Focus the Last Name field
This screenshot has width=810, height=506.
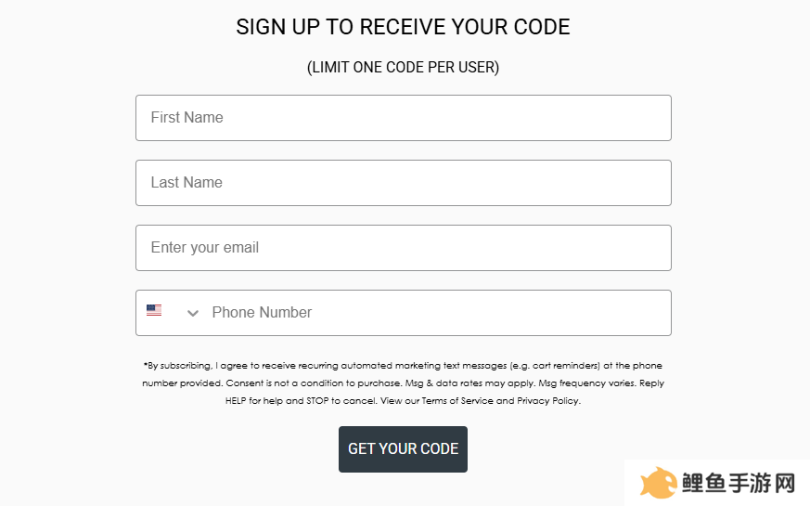coord(404,183)
